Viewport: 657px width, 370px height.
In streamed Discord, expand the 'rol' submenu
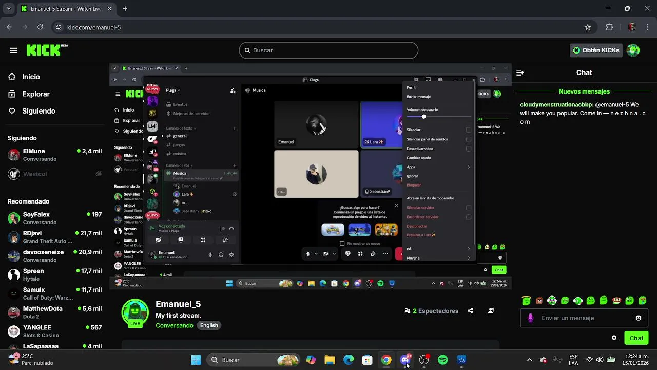coord(439,249)
